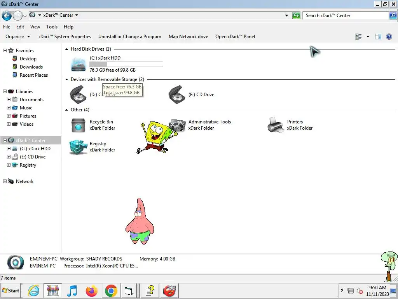Screen dimensions: 398x299
Task: Expand the Music library node
Action: [9, 107]
